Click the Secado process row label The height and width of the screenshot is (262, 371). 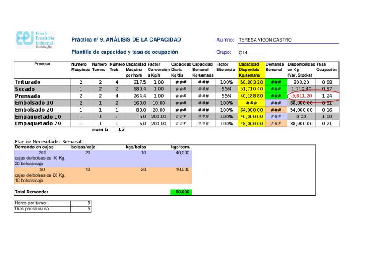click(x=24, y=89)
